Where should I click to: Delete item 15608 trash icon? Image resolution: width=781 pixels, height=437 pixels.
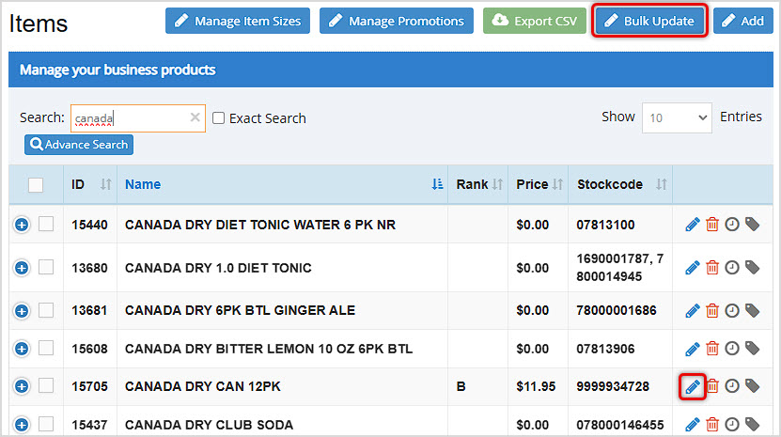[x=712, y=349]
